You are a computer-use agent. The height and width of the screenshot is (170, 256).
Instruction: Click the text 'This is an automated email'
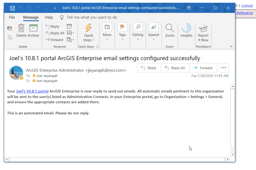pyautogui.click(x=31, y=113)
